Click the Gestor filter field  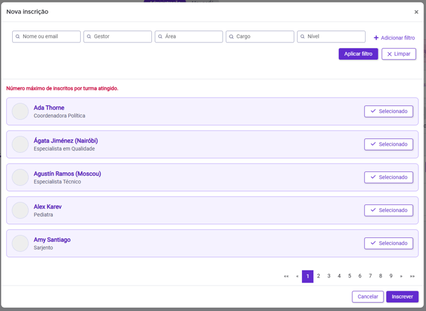118,37
